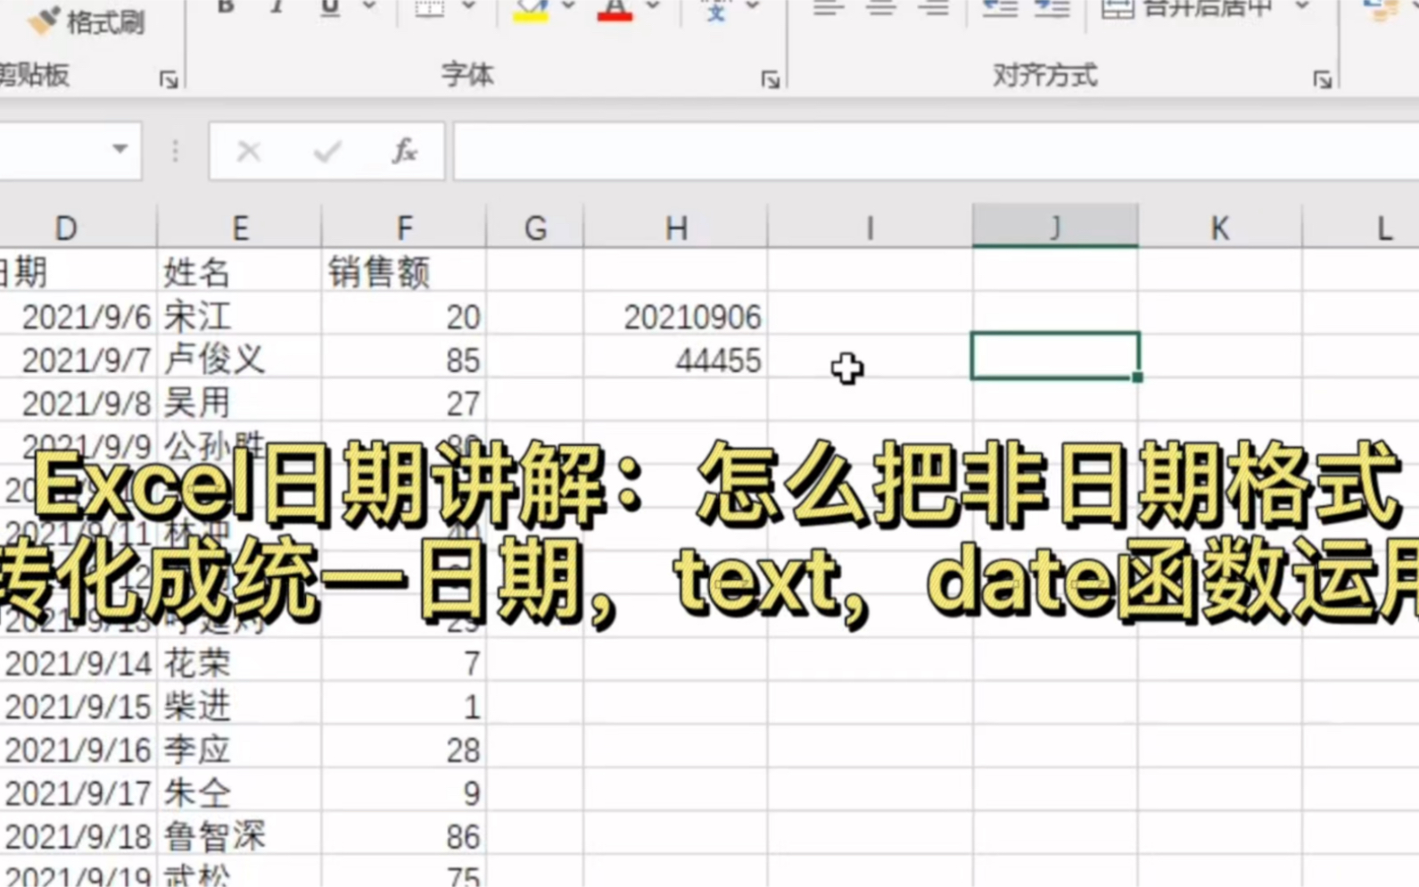Click 合并后居中 merge and center
Screen dimensions: 1419x887
click(1187, 8)
